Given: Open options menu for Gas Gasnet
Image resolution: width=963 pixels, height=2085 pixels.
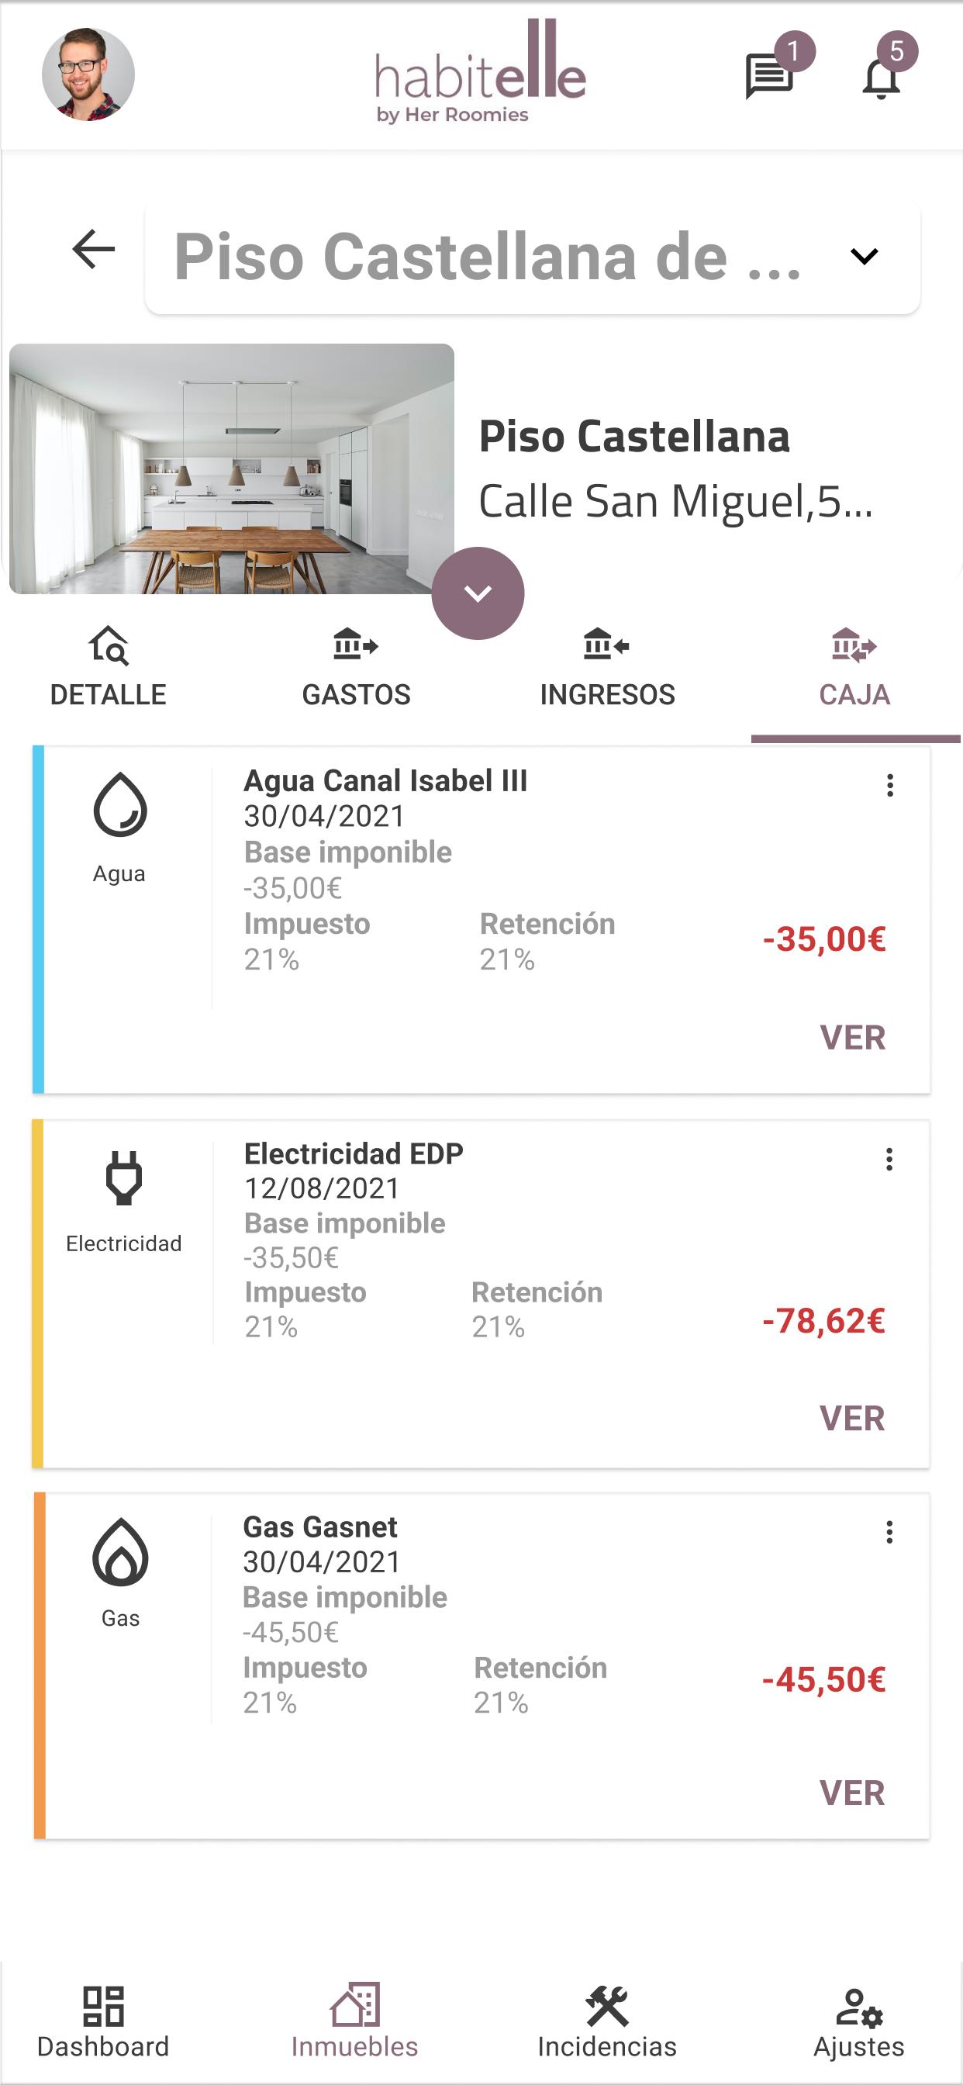Looking at the screenshot, I should click(889, 1532).
